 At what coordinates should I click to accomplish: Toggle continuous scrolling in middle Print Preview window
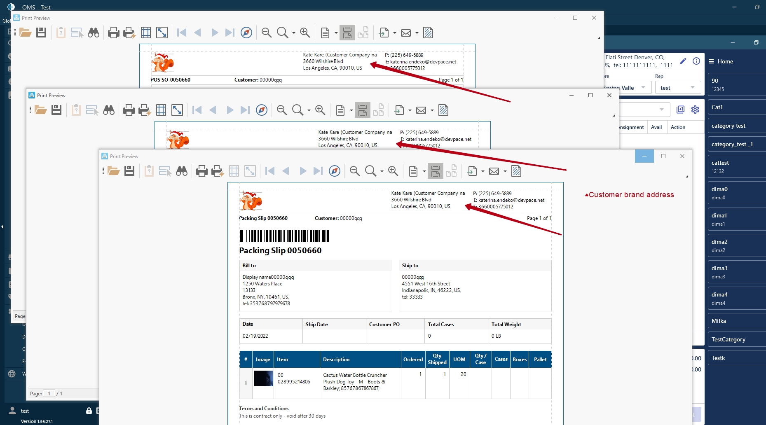pos(363,110)
